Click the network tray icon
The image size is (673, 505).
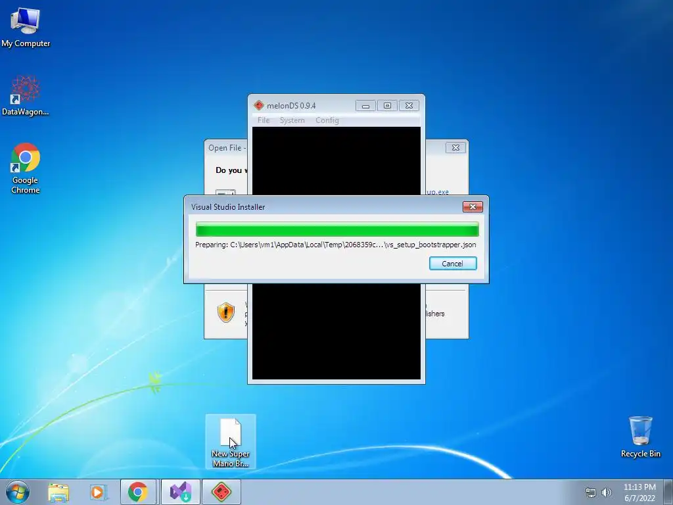pos(591,493)
